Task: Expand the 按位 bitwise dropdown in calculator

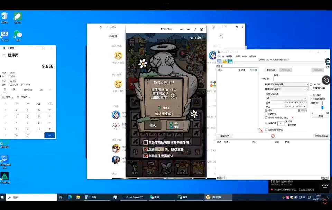Action: pyautogui.click(x=8, y=97)
